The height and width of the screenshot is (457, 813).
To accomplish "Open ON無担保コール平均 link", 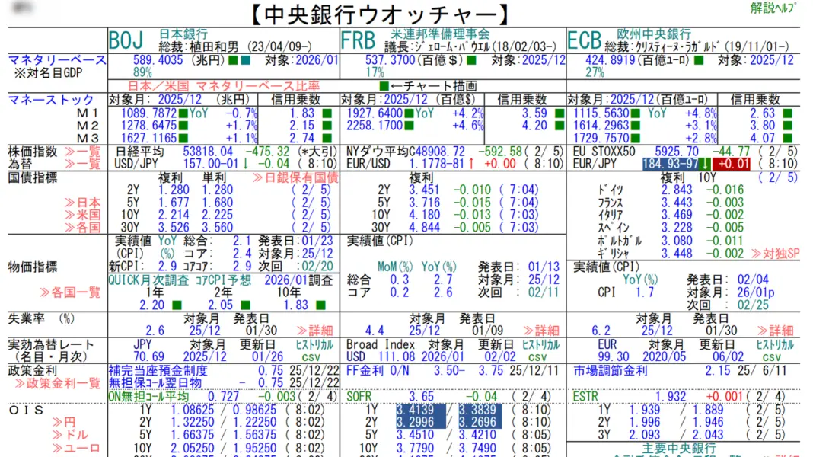I will 148,397.
